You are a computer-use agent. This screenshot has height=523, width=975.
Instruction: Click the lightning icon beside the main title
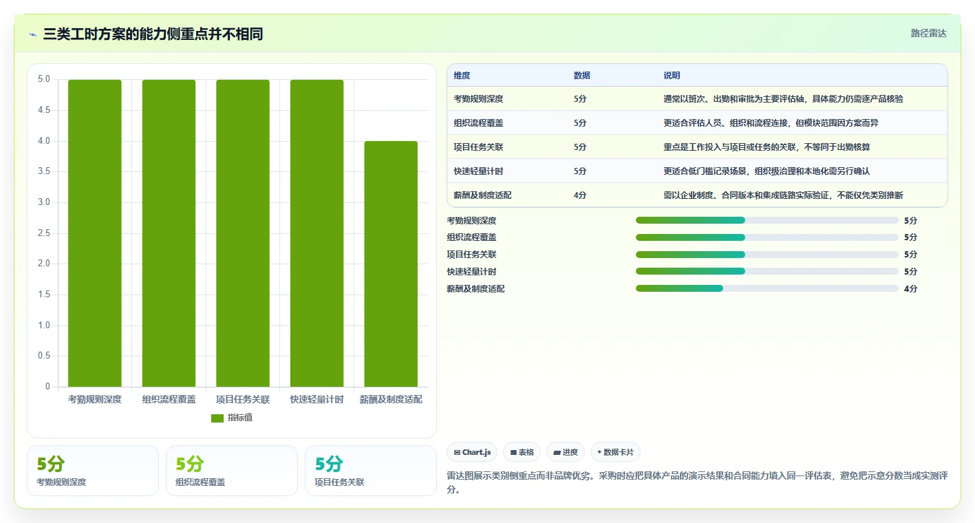33,34
